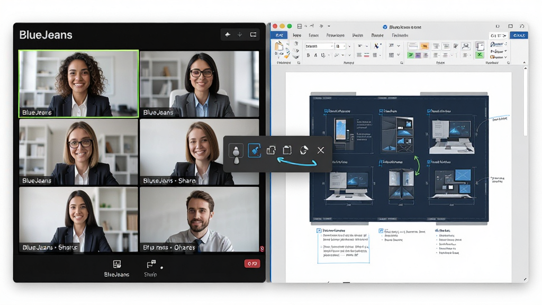Open the dropdown left of blue ribbon button
This screenshot has height=305, width=542.
pos(499,35)
